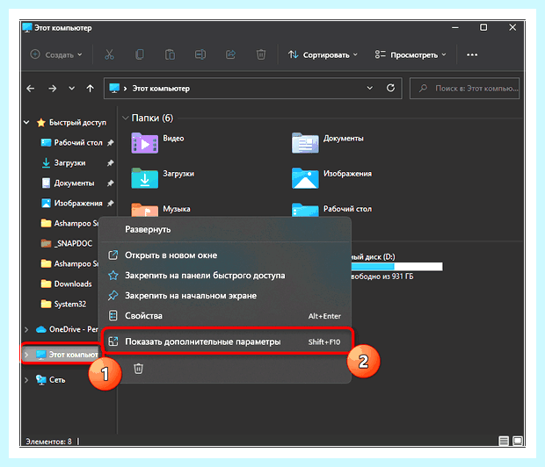Click the Share icon in toolbar
This screenshot has height=467, width=545.
tap(230, 54)
